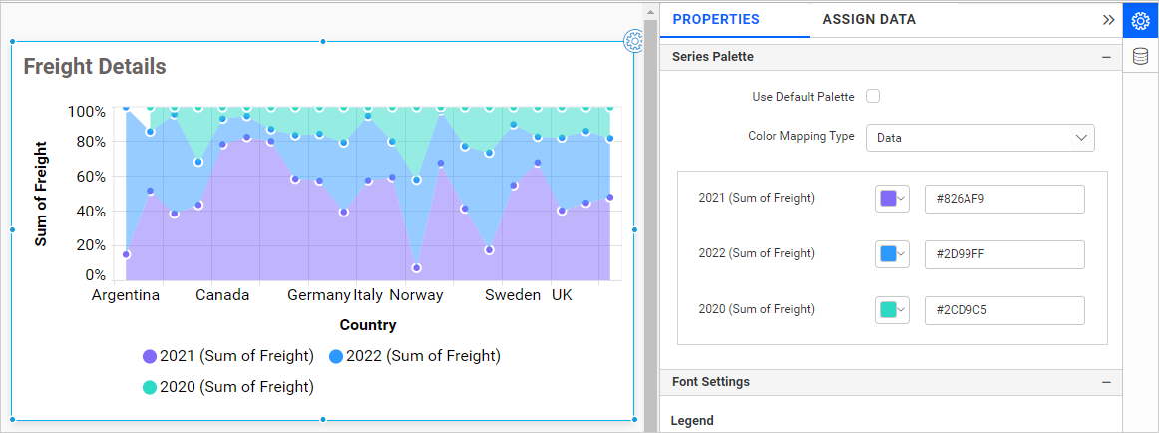Collapse the Series Palette section
The image size is (1159, 433).
pos(1106,57)
